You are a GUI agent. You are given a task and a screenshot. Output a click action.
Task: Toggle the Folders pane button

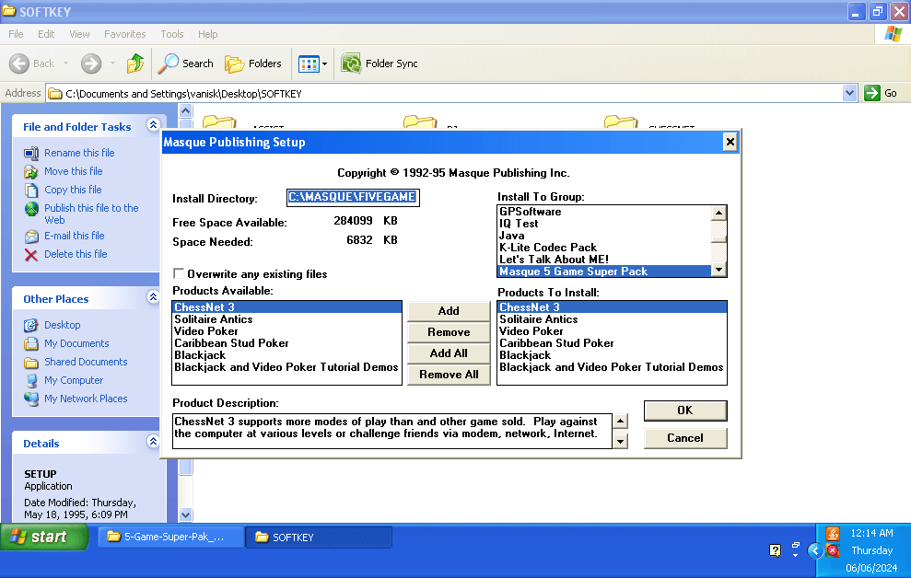[x=253, y=64]
